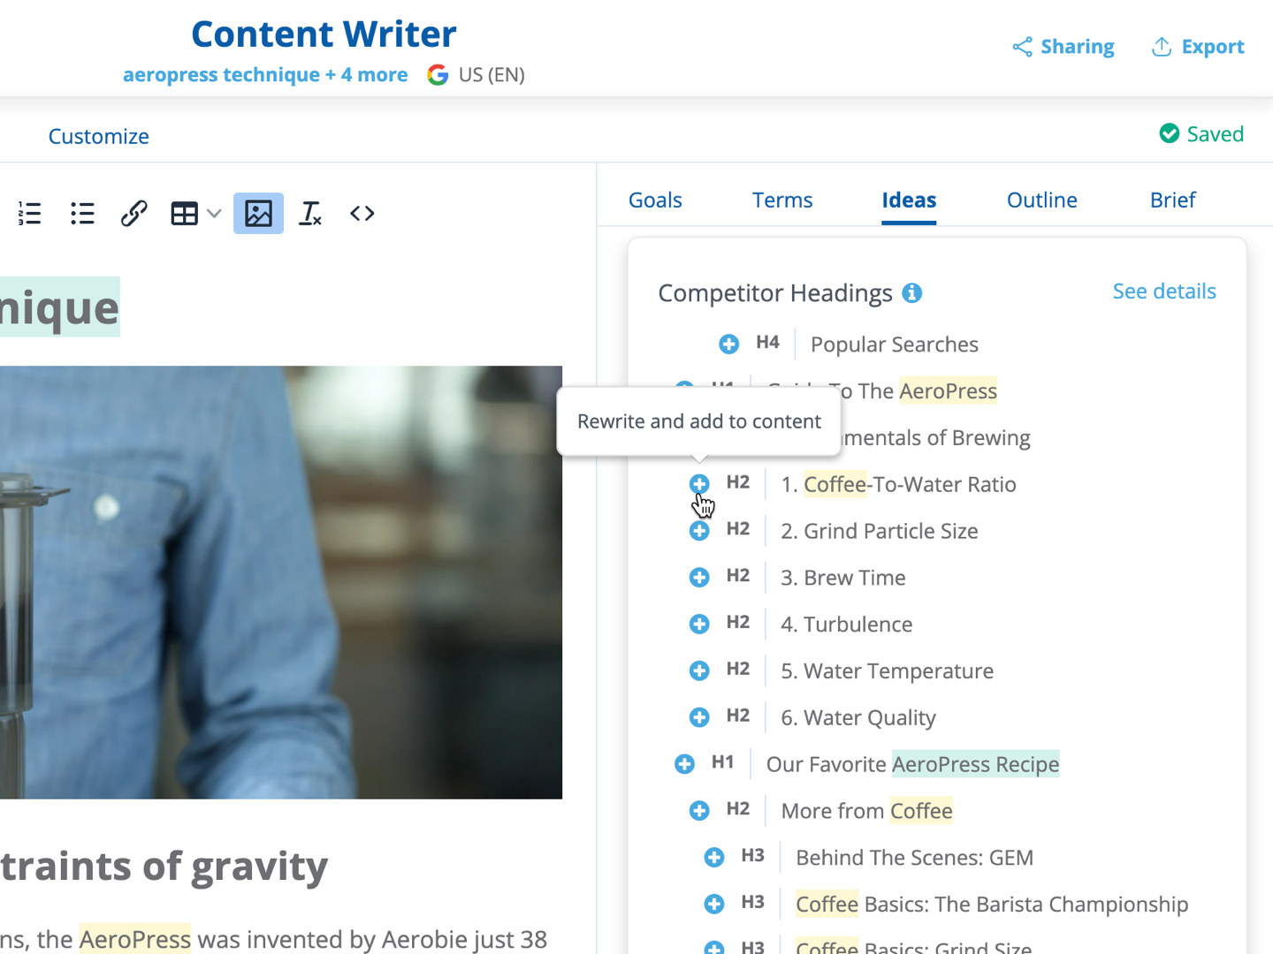This screenshot has width=1273, height=954.
Task: Add 'Coffee Basics: The Barista Championship' via its plus icon
Action: (714, 904)
